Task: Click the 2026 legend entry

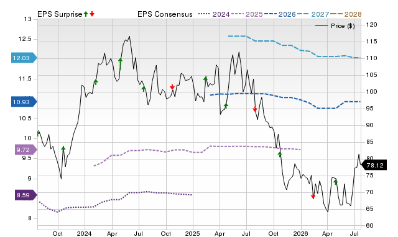Action: click(280, 14)
